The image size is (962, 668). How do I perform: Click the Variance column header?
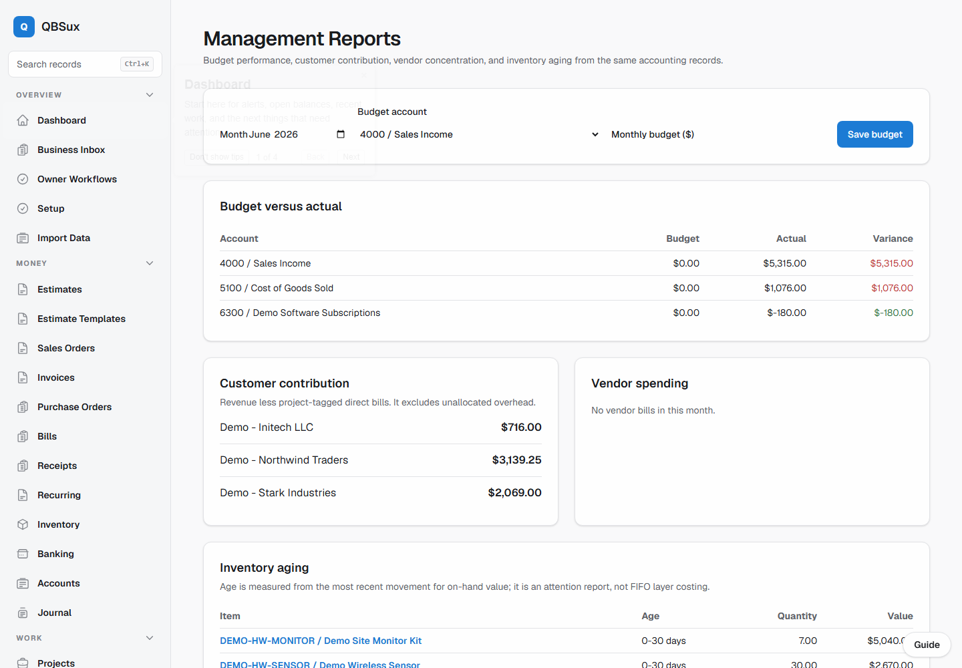(x=893, y=238)
